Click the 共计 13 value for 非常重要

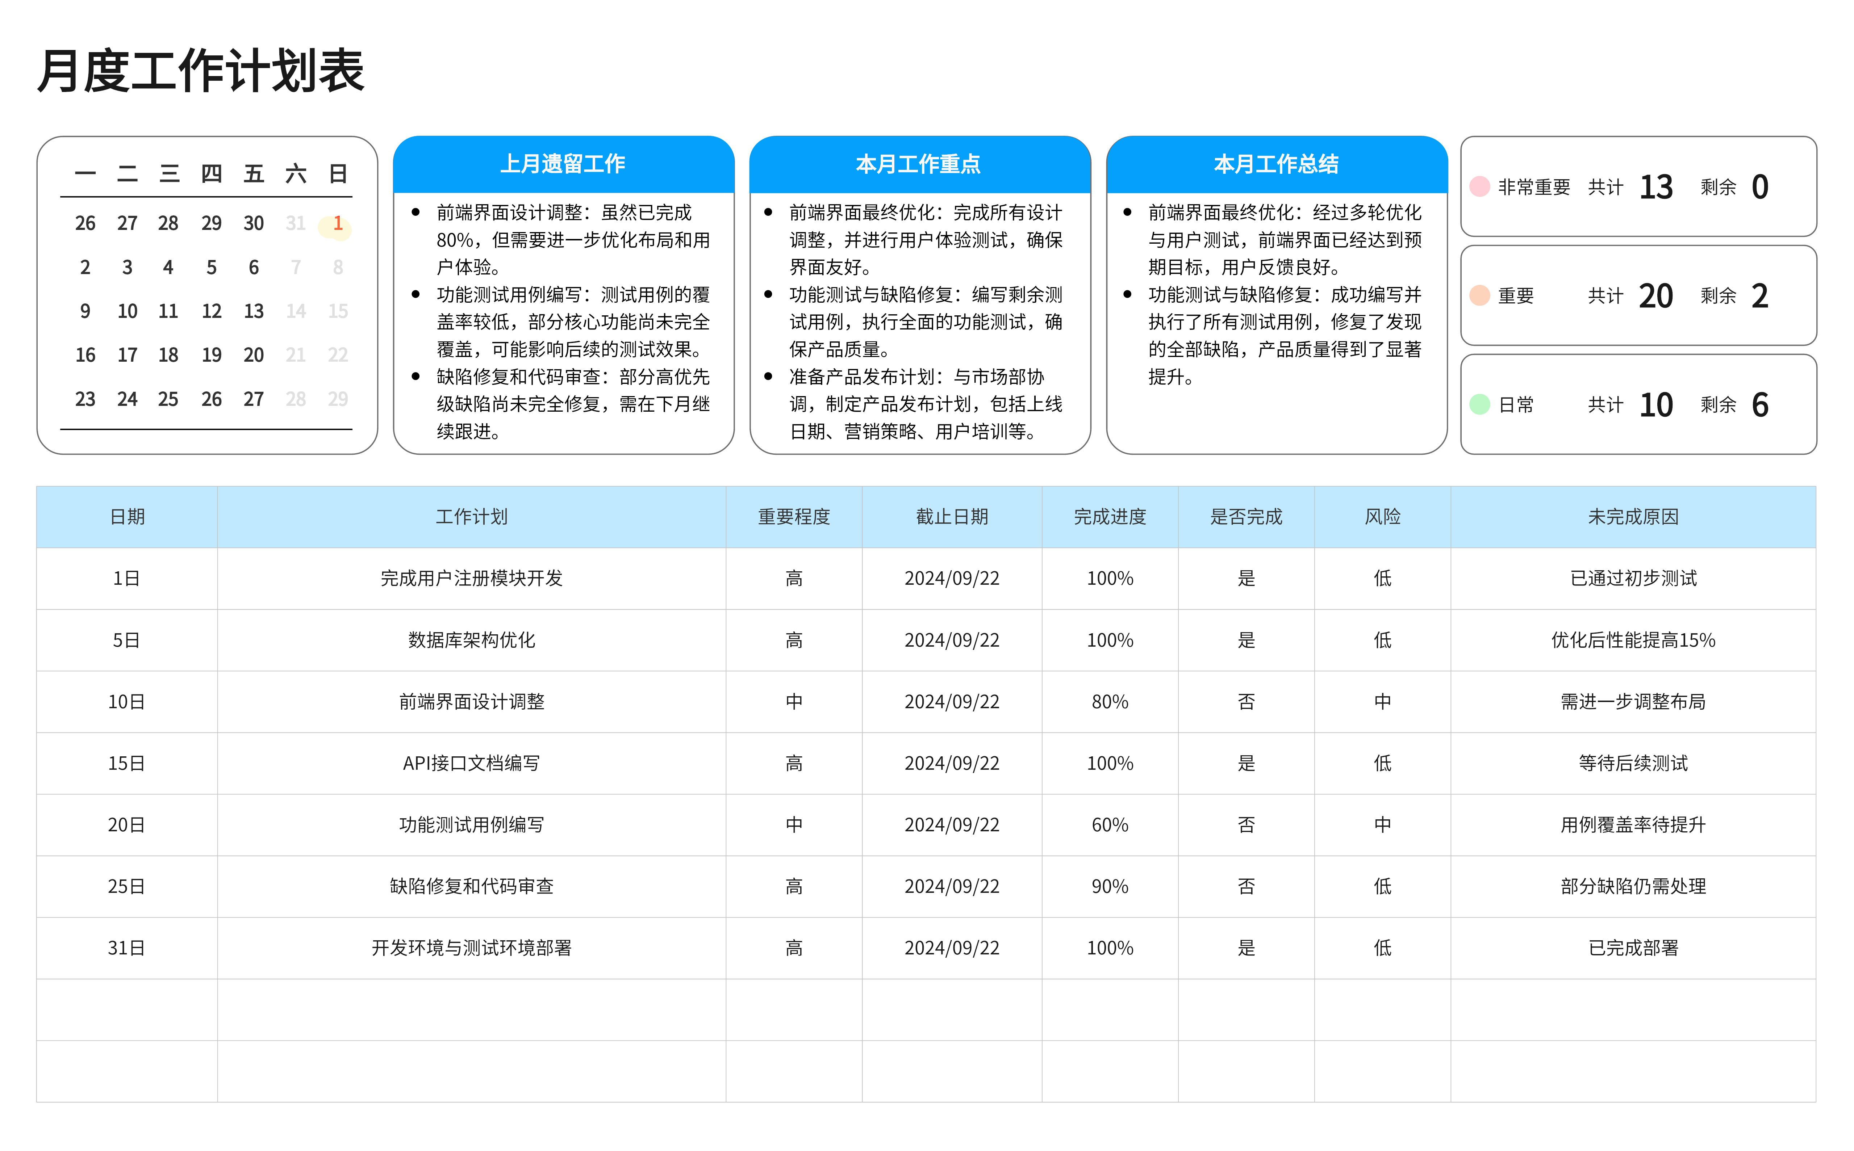[1656, 186]
